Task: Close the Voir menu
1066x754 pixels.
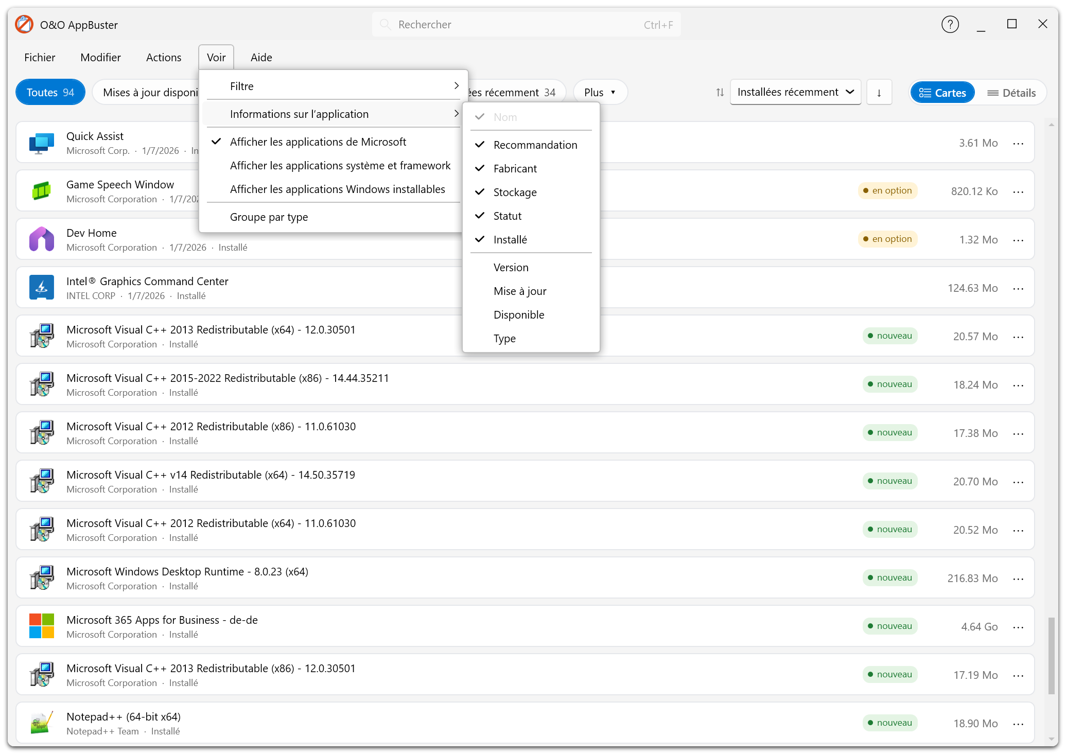Action: (x=216, y=58)
